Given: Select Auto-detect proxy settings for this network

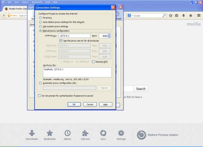Looking at the screenshot, I should (x=41, y=22).
